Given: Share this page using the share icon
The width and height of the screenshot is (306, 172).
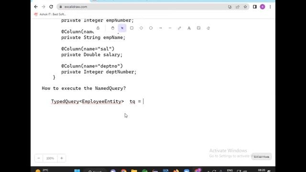Looking at the screenshot, I should [x=238, y=7].
